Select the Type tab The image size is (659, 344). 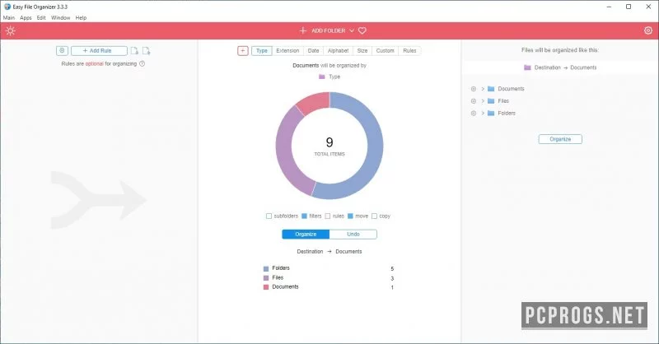pos(262,50)
